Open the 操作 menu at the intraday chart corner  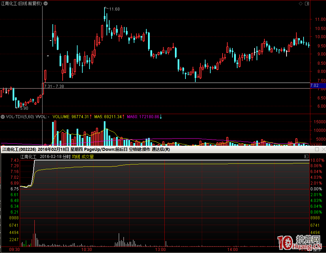(x=317, y=250)
